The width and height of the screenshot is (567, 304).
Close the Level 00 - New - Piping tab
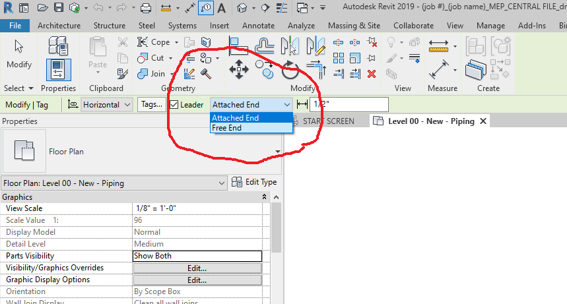(x=483, y=121)
